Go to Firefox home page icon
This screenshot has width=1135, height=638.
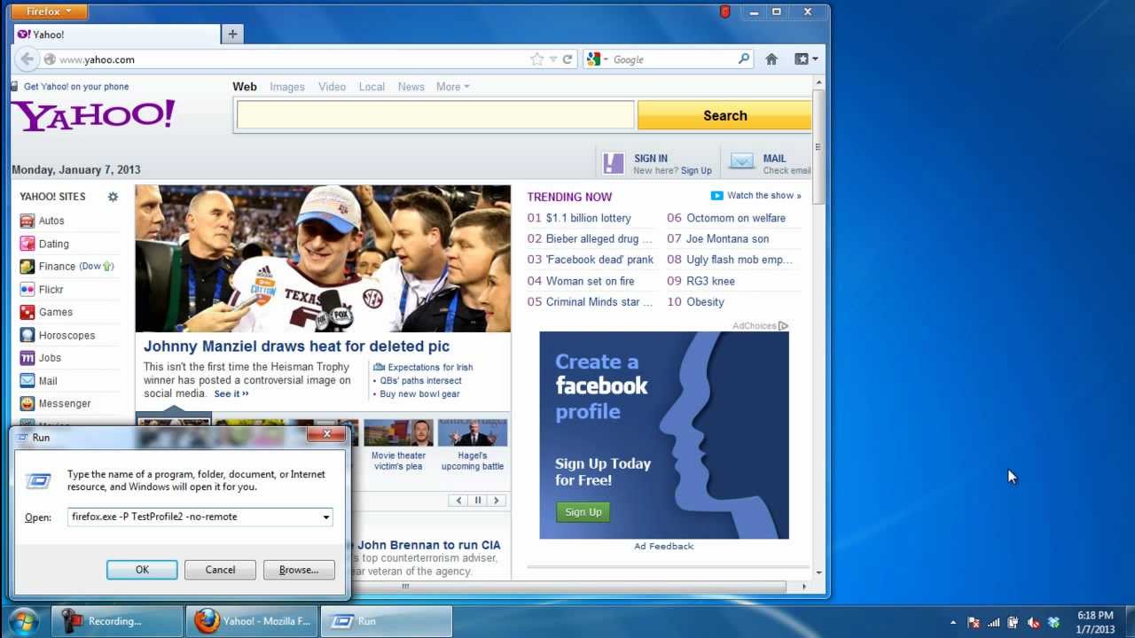click(x=771, y=59)
